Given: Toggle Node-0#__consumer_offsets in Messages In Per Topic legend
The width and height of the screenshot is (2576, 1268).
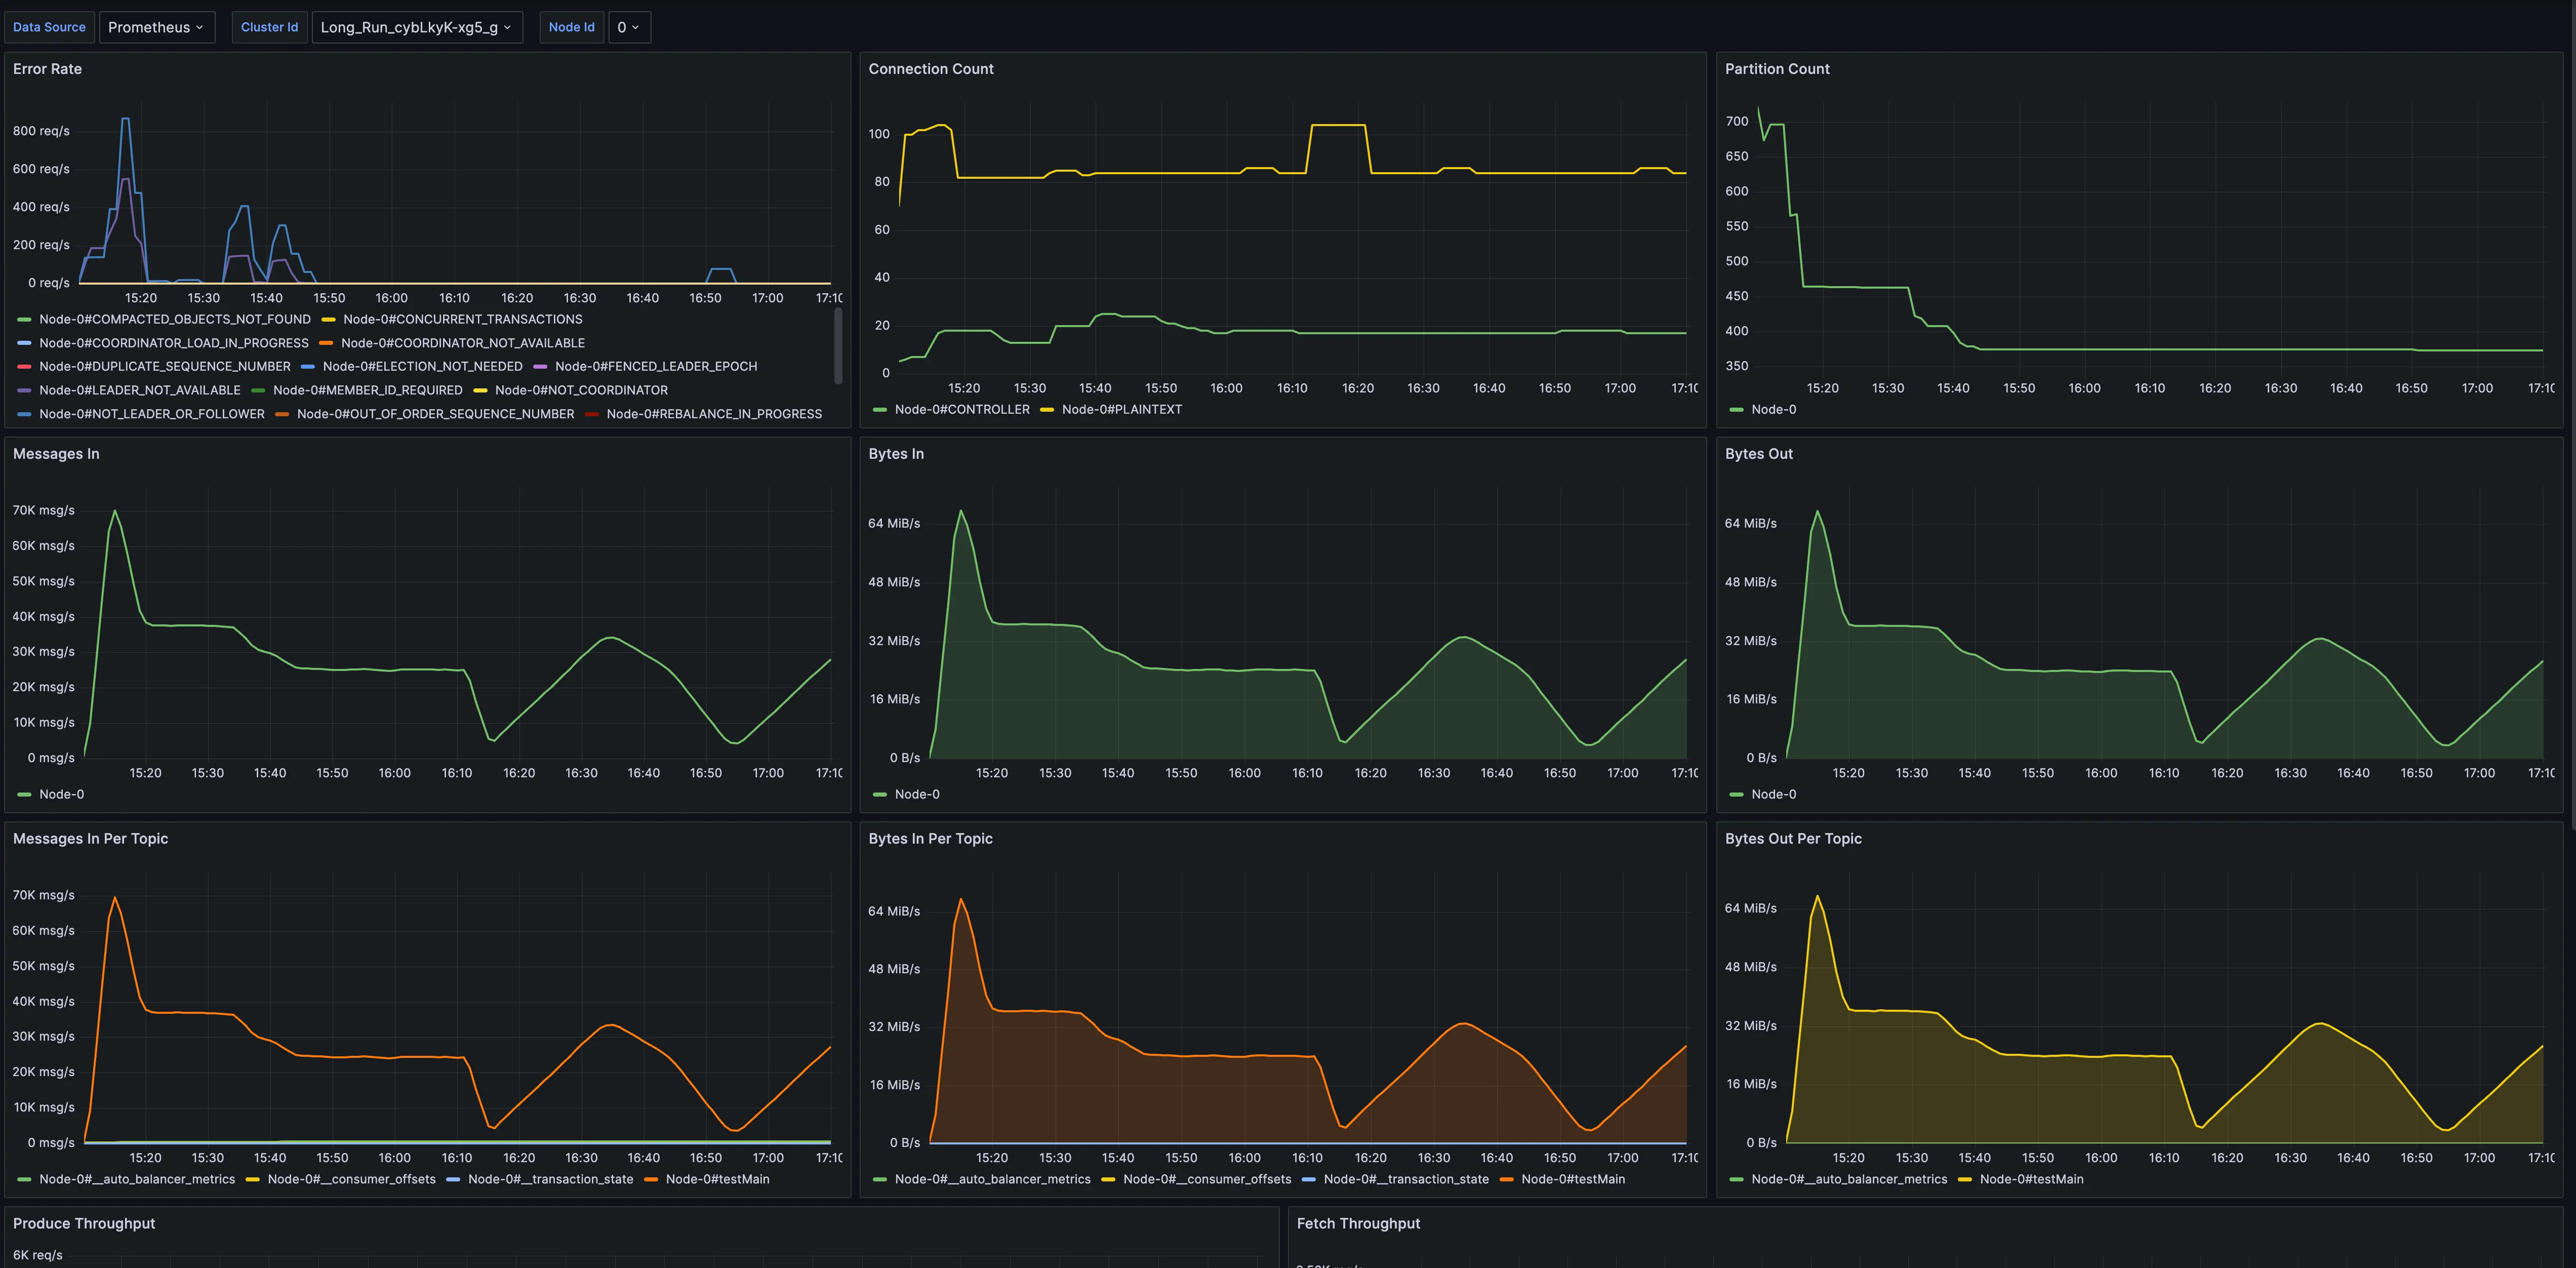Looking at the screenshot, I should pyautogui.click(x=351, y=1180).
